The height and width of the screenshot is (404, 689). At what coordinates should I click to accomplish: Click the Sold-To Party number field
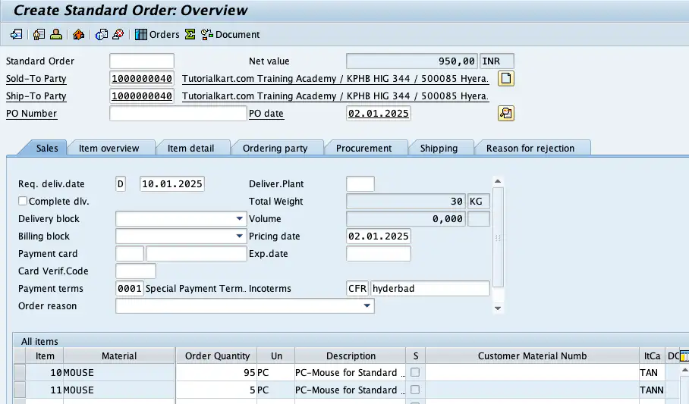(141, 79)
